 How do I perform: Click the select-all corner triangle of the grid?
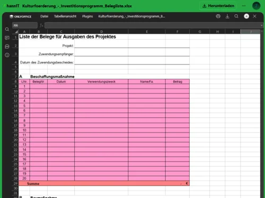pyautogui.click(x=16, y=32)
